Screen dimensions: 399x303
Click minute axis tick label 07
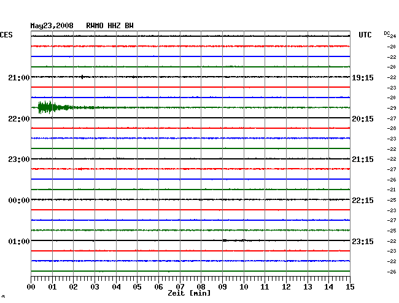click(180, 287)
